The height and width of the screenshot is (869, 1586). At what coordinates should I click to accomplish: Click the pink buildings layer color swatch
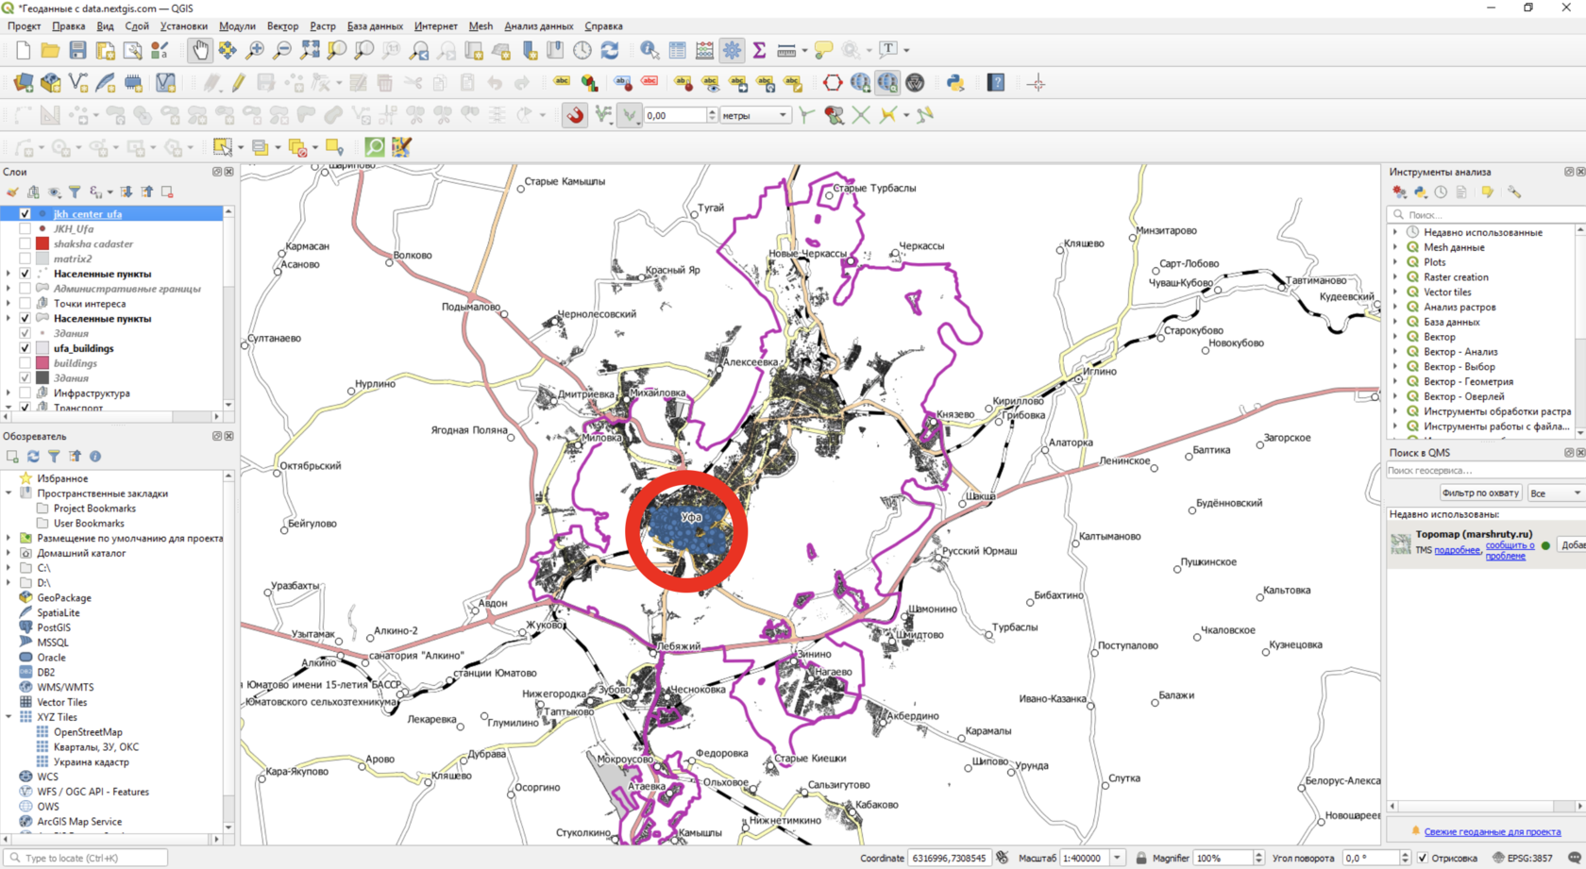click(x=42, y=363)
